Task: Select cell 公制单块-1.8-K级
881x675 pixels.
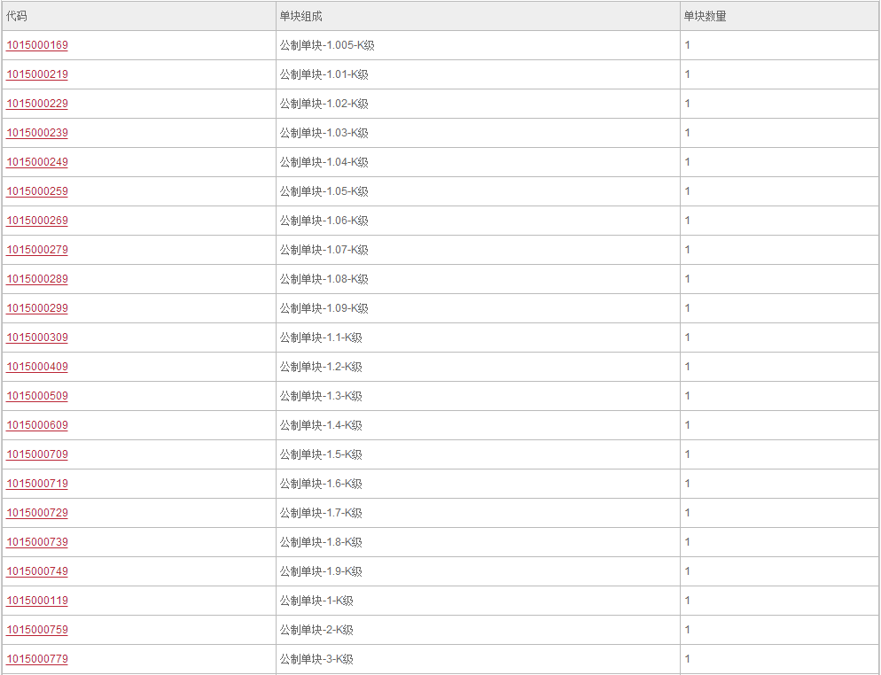Action: pyautogui.click(x=478, y=541)
